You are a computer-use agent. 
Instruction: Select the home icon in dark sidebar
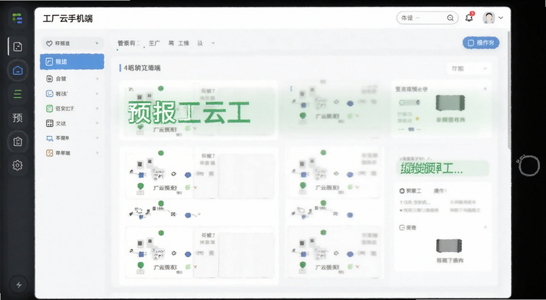(18, 70)
